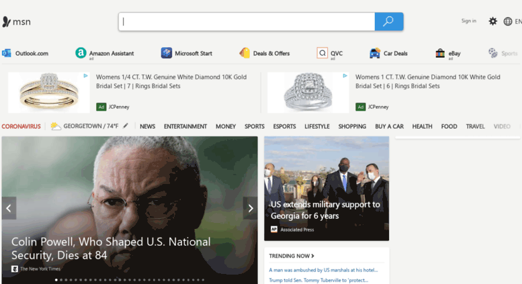Open the MONEY tab
This screenshot has height=284, width=522.
coord(226,126)
